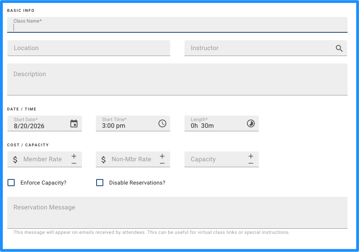359x252 pixels.
Task: Click the Start Time value 3:00 pm
Action: pyautogui.click(x=114, y=126)
